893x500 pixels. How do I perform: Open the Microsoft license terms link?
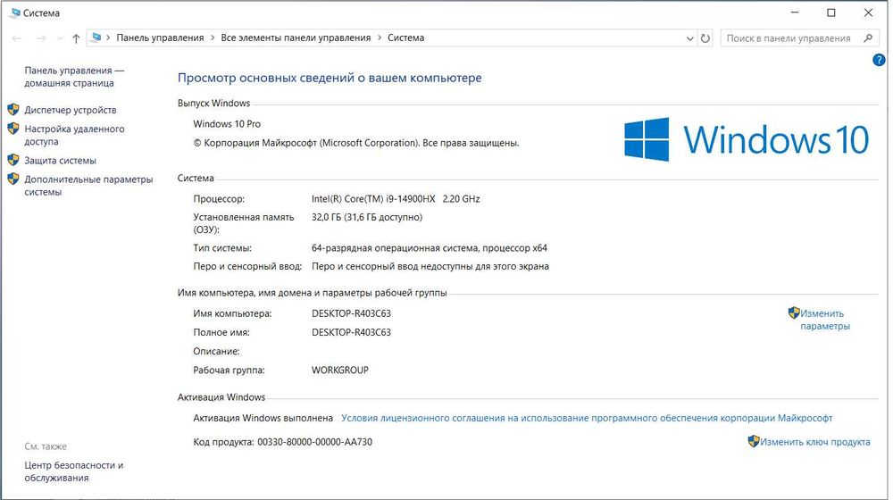coord(587,418)
